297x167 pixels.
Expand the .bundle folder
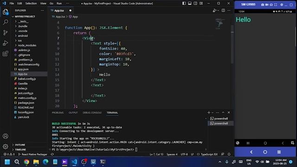(23, 26)
